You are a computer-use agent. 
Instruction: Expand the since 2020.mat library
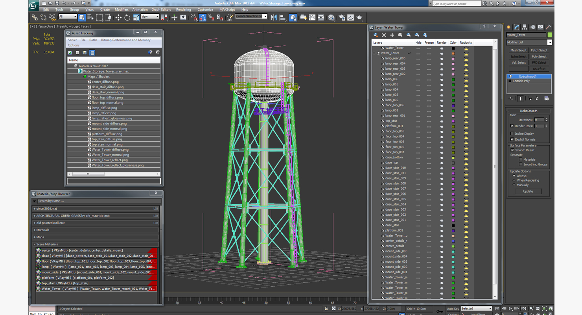[35, 209]
